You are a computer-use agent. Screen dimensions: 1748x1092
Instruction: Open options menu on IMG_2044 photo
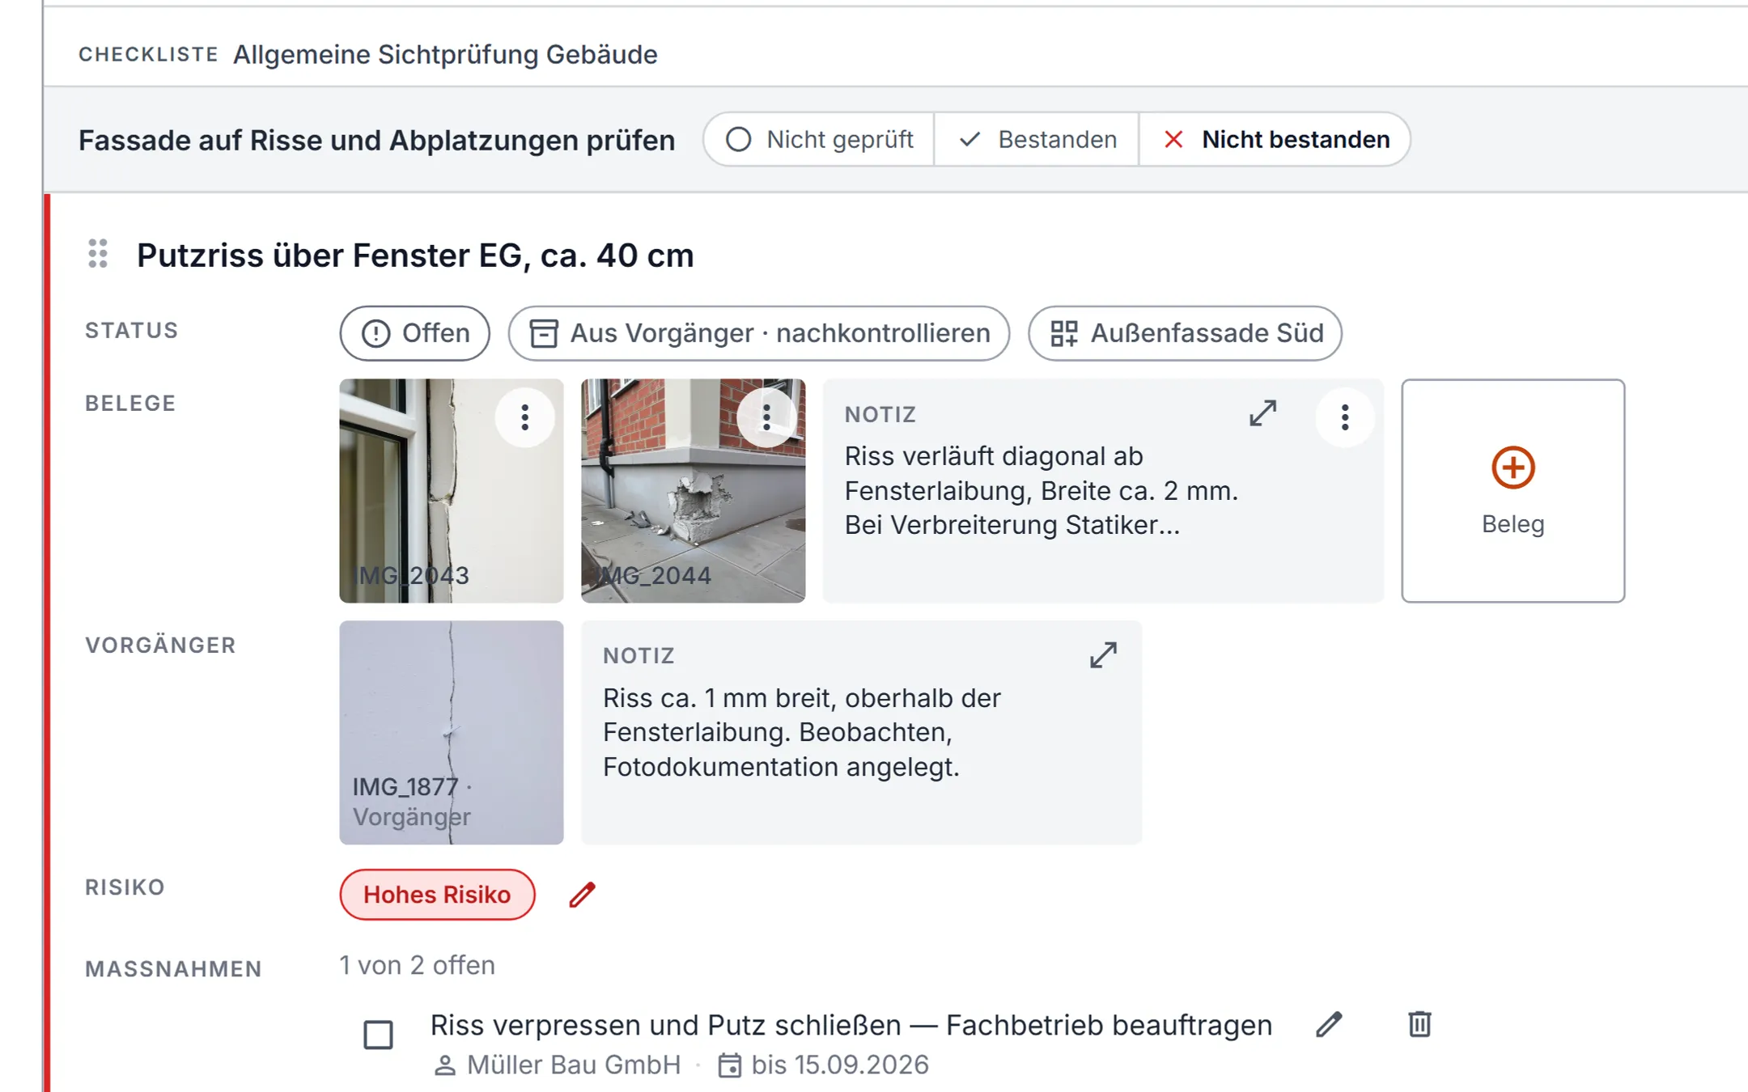(x=766, y=417)
